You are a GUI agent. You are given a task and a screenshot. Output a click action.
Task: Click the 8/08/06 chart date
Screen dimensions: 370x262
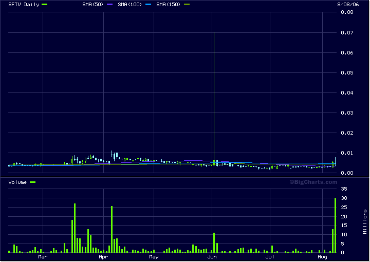pos(348,5)
